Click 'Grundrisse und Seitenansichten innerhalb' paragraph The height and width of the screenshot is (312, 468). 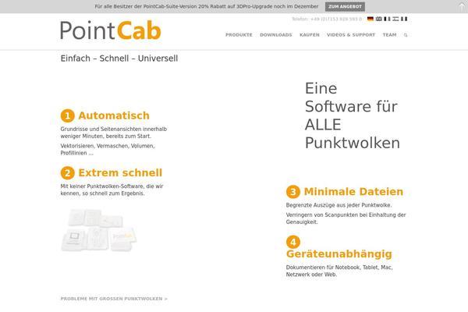point(114,133)
